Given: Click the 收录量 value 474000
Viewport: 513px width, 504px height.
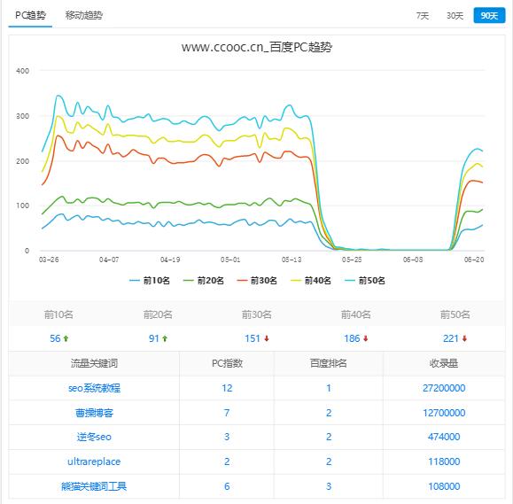Looking at the screenshot, I should [x=444, y=437].
